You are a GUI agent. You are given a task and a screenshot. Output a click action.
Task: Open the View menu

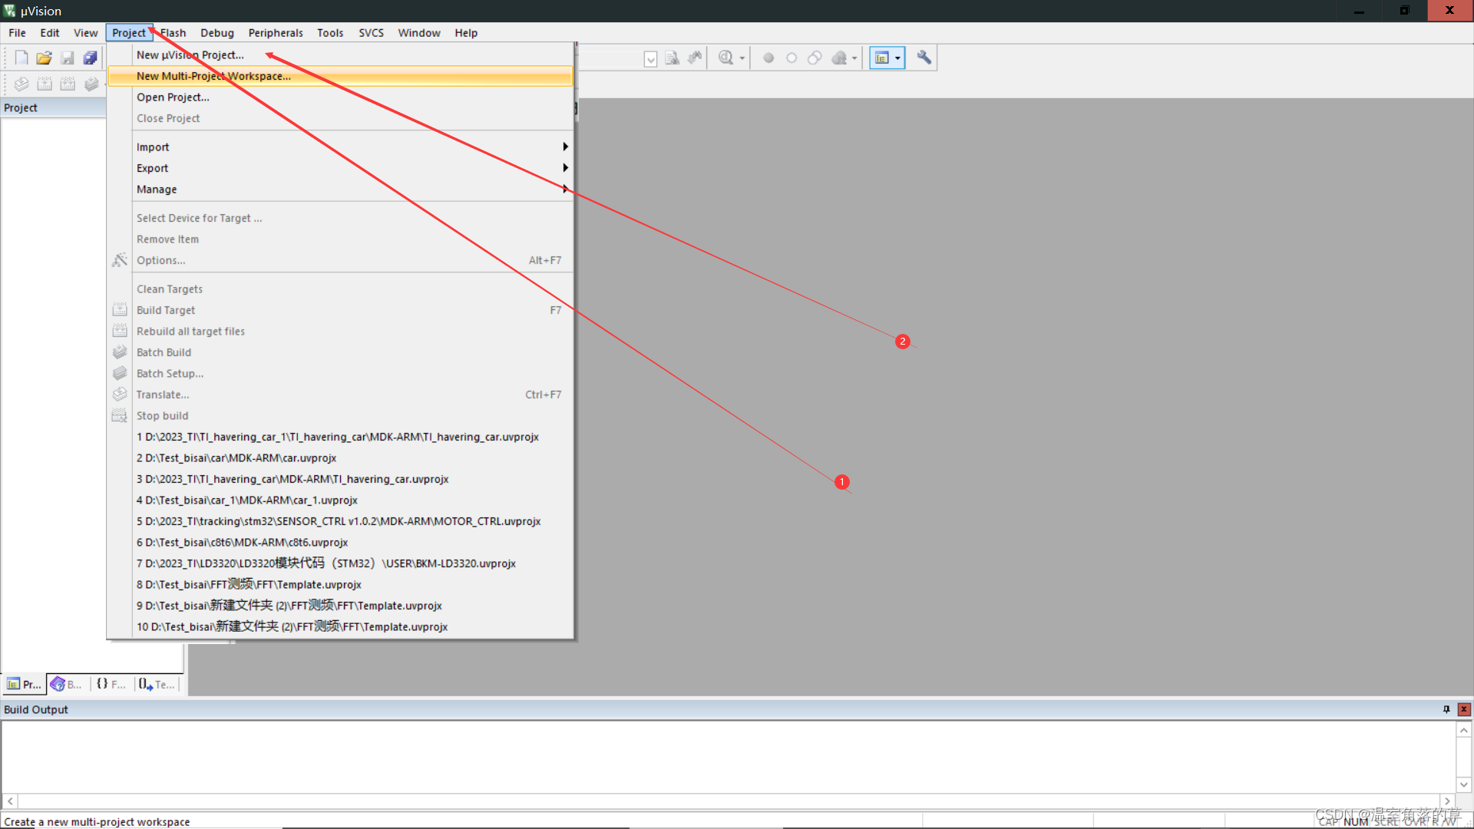[x=85, y=32]
